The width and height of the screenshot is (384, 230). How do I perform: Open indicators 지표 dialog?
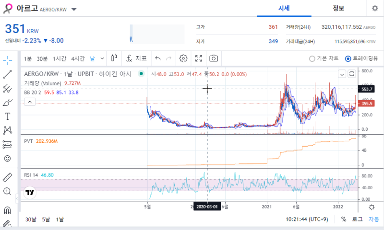click(137, 58)
